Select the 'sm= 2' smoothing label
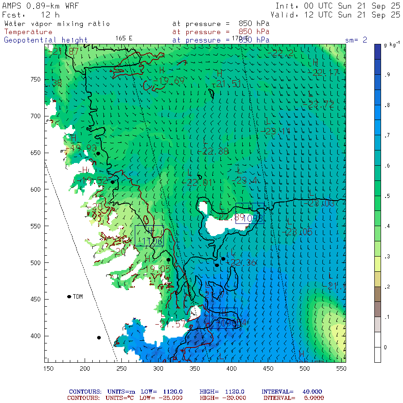This screenshot has height=403, width=403. pos(356,40)
